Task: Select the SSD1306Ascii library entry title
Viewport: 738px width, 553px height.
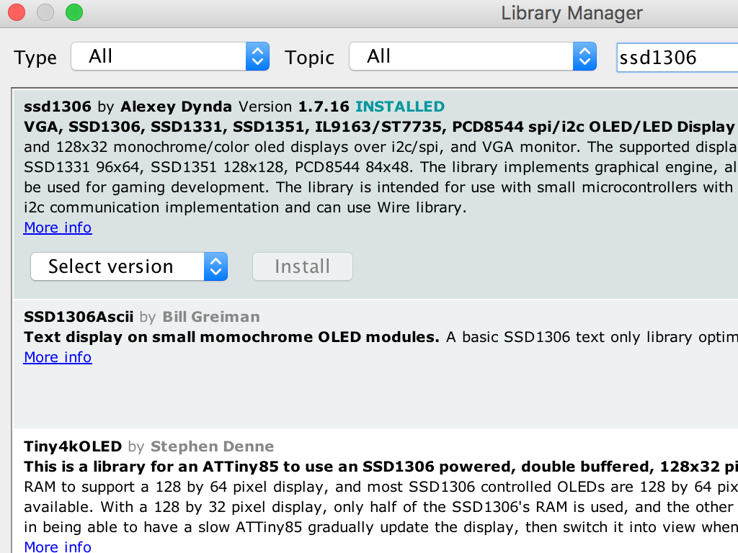Action: [79, 317]
